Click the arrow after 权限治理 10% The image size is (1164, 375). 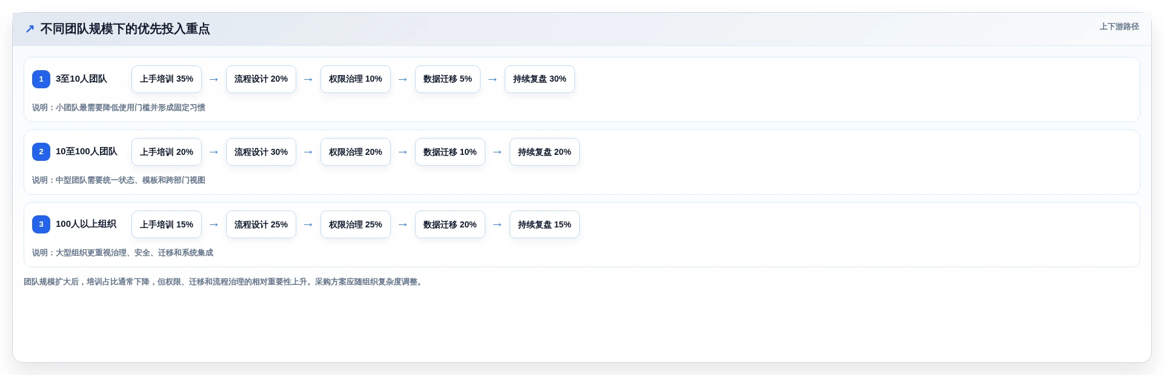point(403,79)
